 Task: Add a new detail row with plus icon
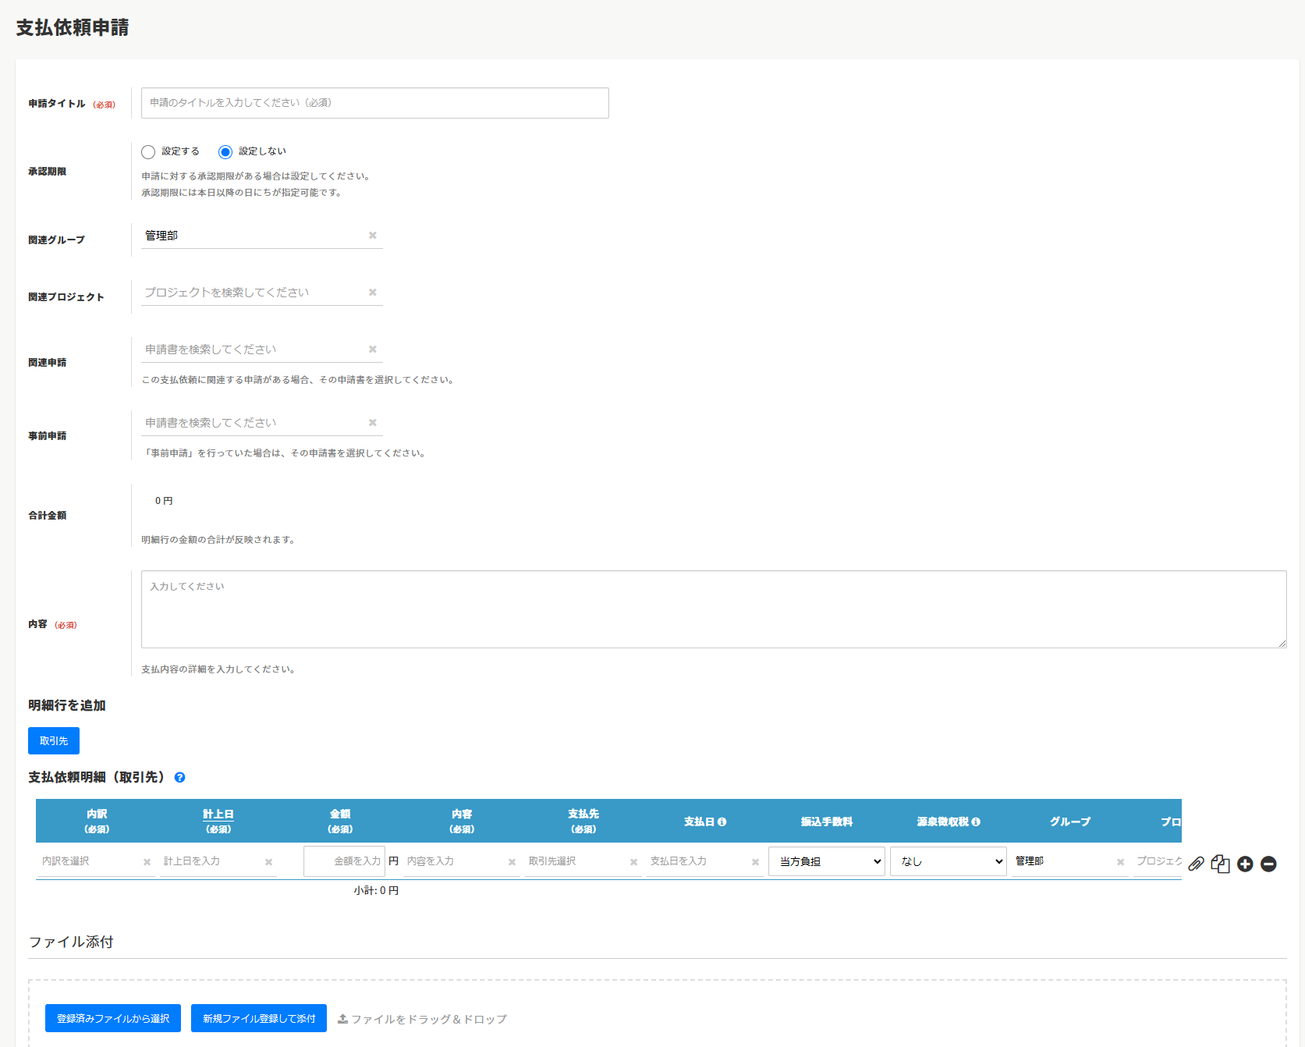coord(1245,864)
